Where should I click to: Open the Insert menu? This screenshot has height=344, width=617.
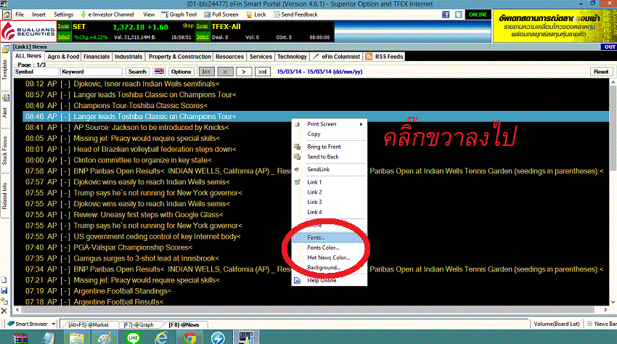pos(38,15)
